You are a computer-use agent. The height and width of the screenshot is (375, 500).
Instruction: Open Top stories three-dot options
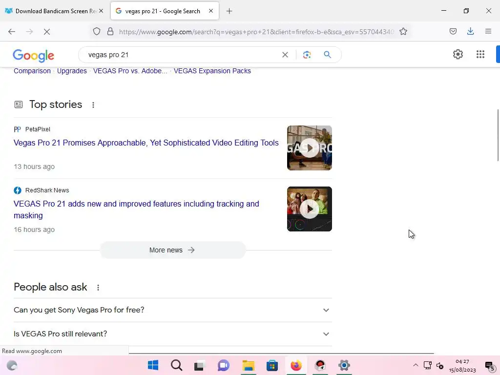click(93, 105)
